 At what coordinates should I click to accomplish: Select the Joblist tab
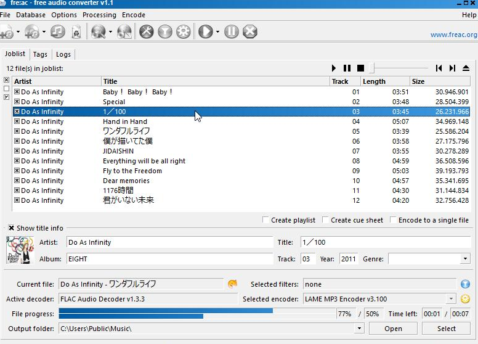15,54
